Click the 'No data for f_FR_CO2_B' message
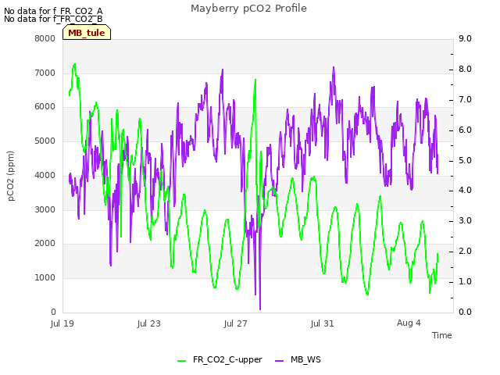The width and height of the screenshot is (500, 375). click(x=53, y=19)
